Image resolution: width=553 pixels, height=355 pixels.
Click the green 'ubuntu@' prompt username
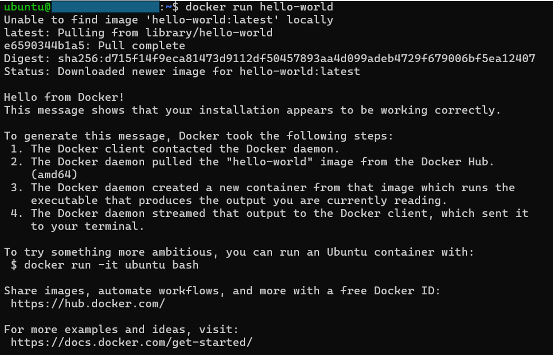tap(28, 7)
